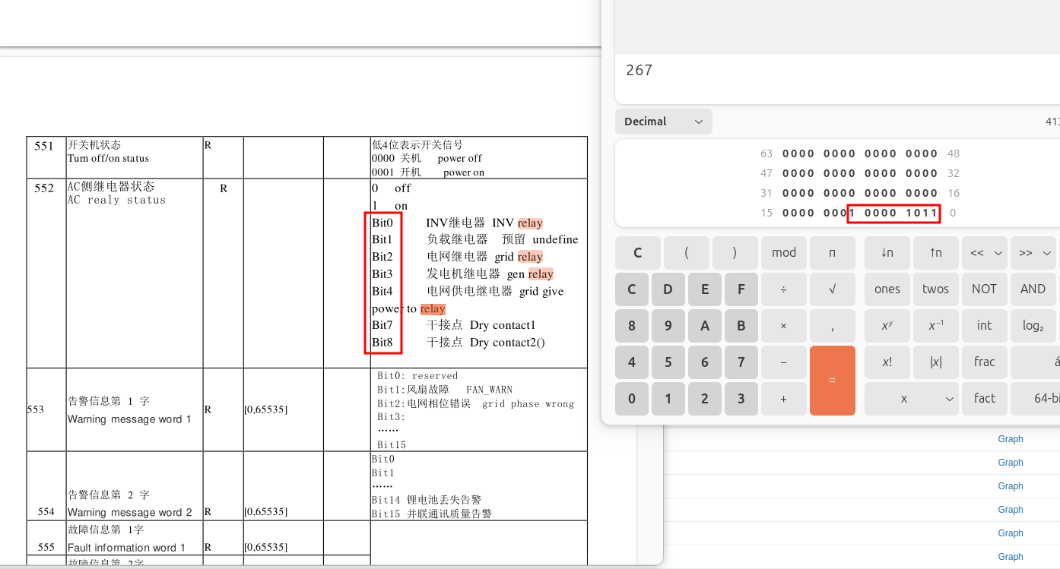This screenshot has height=569, width=1060.
Task: Click the fact factorize button
Action: [x=984, y=399]
